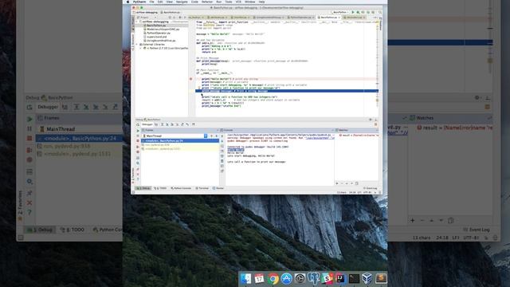The image size is (510, 287).
Task: Open the Debug panel settings gear
Action: coord(371,120)
